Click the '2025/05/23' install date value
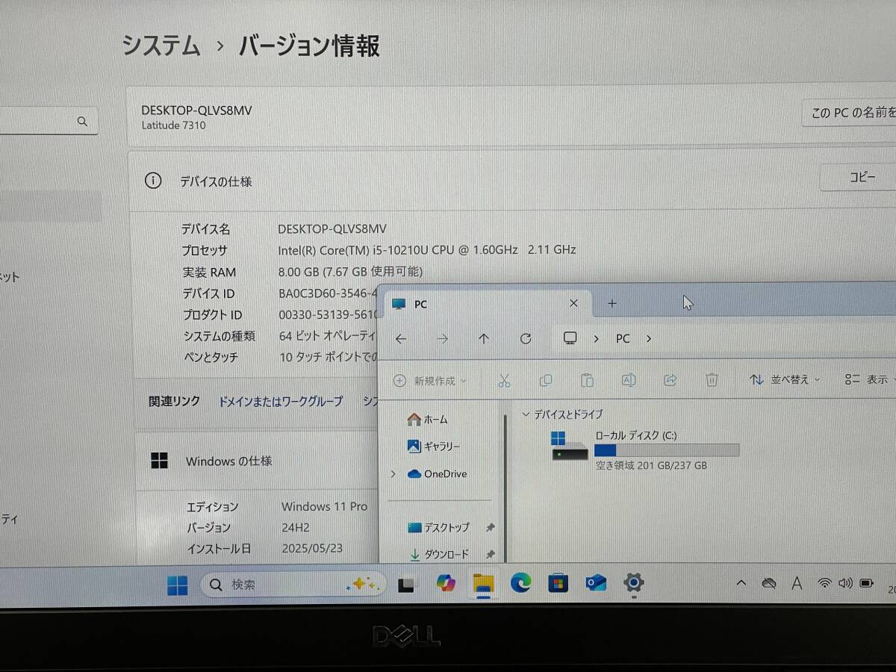This screenshot has height=672, width=896. coord(312,548)
